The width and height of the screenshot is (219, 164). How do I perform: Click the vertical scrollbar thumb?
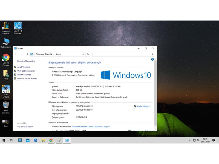pyautogui.click(x=155, y=93)
